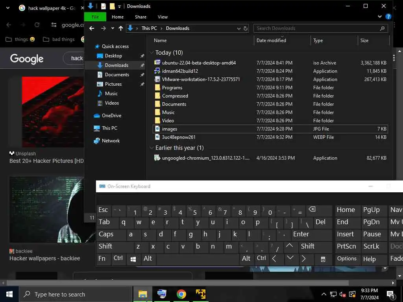403x302 pixels.
Task: Open Downloads in the navigation pane
Action: coord(116,65)
